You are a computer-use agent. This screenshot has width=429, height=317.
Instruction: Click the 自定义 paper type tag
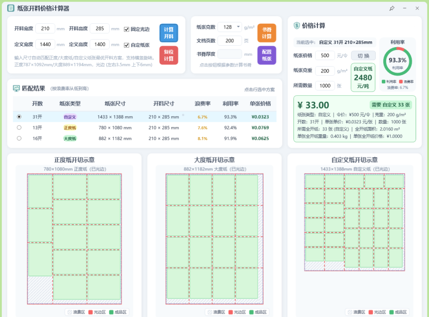70,117
